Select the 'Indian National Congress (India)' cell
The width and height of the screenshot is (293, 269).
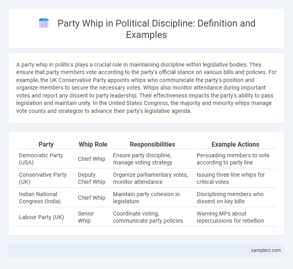46,198
